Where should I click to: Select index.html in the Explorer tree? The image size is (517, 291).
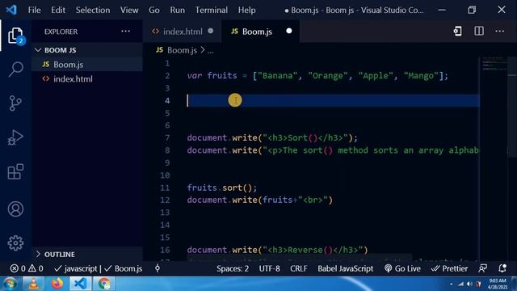click(87, 79)
